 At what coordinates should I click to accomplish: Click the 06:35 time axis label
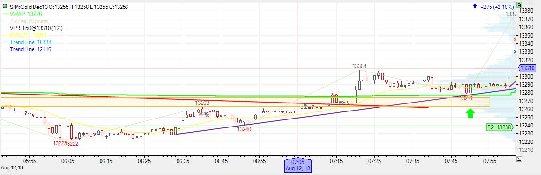(183, 161)
